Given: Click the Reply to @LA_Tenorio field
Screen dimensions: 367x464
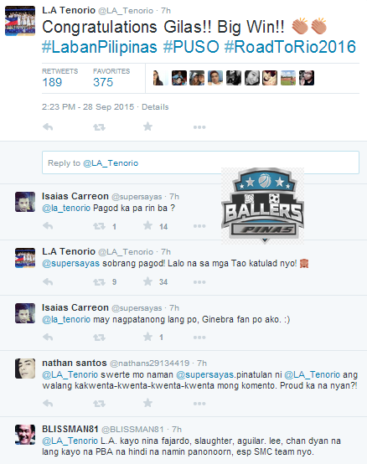Looking at the screenshot, I should click(x=200, y=162).
